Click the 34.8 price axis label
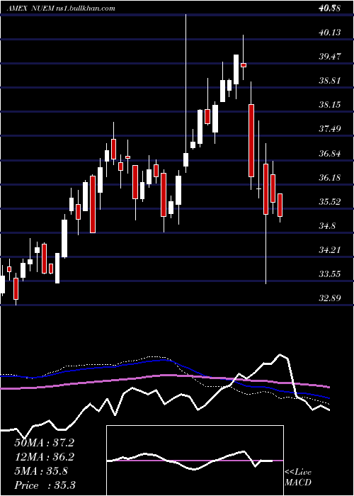The height and width of the screenshot is (496, 354). coord(327,226)
